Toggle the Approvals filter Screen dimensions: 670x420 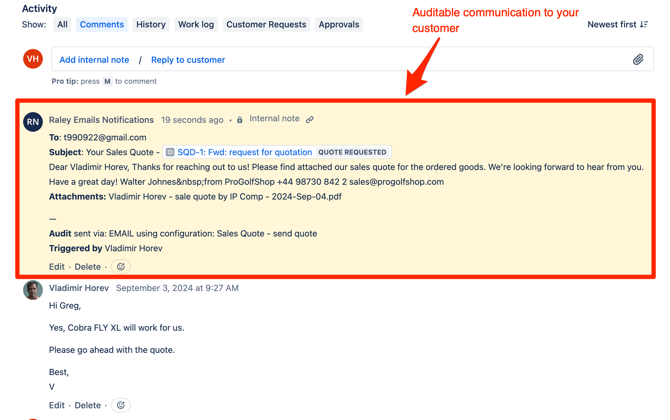pos(339,24)
